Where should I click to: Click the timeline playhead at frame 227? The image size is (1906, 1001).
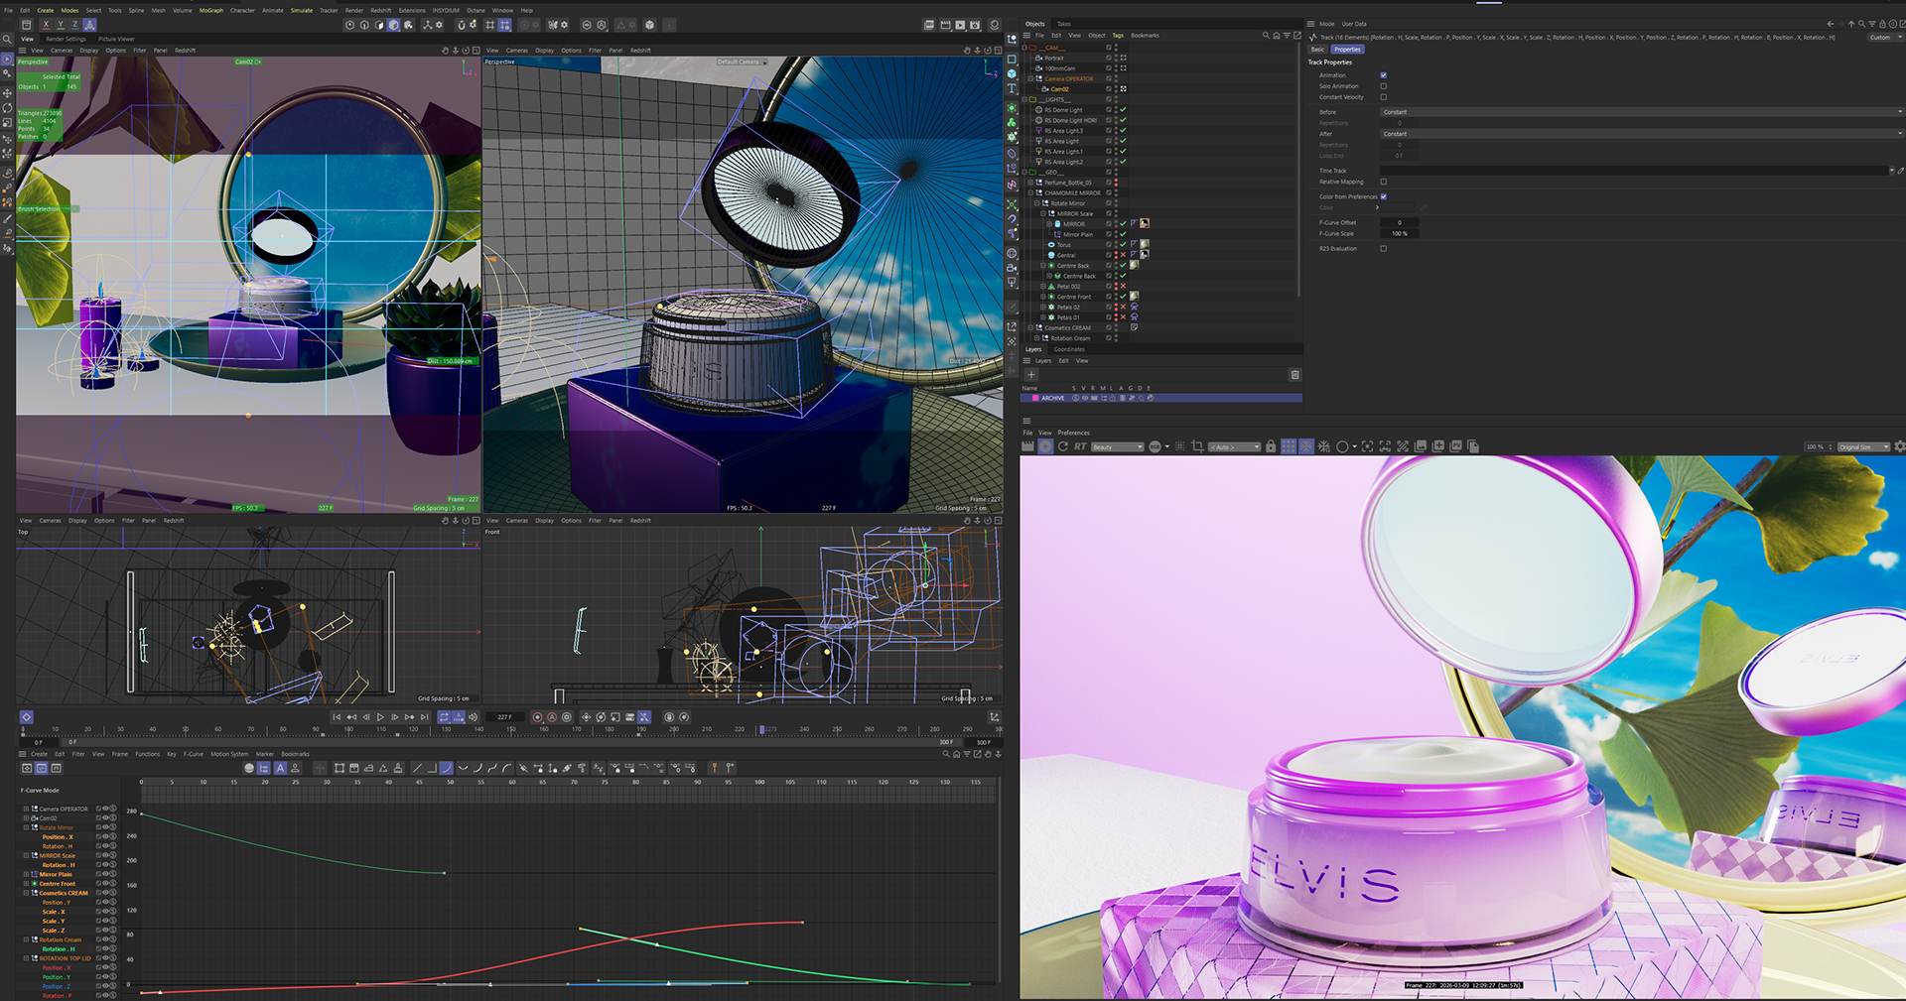click(x=762, y=729)
